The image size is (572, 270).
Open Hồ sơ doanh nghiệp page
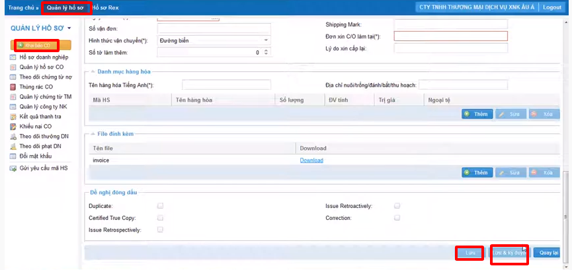coord(44,57)
